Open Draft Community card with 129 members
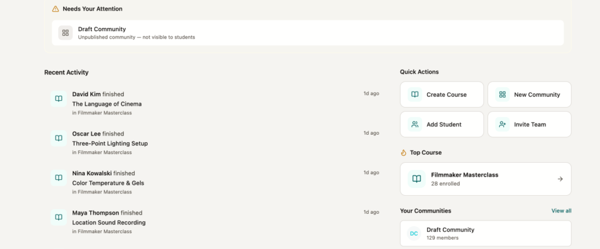600x249 pixels. (485, 234)
